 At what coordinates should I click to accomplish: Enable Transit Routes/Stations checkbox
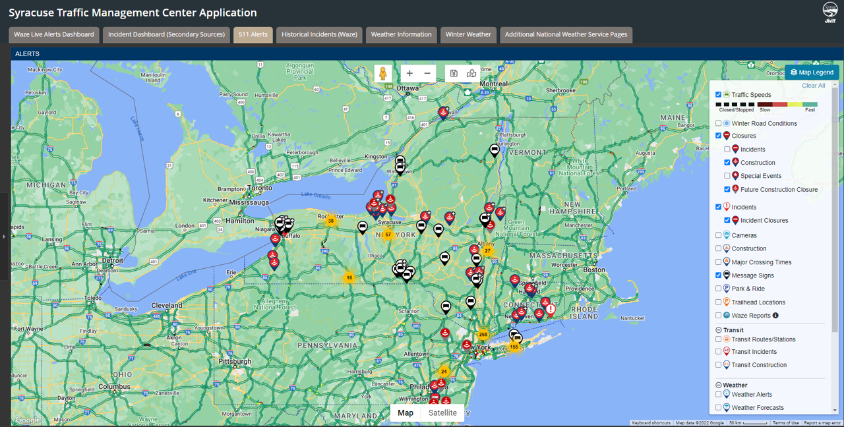(x=719, y=339)
